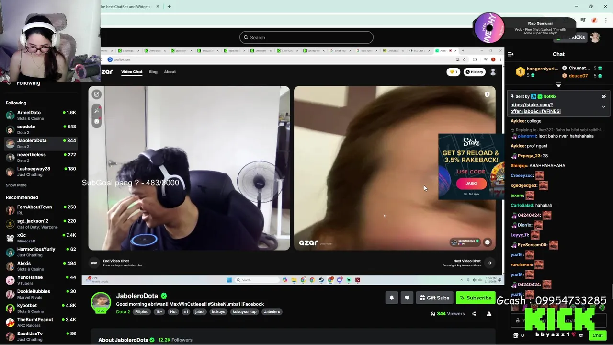The height and width of the screenshot is (345, 613).
Task: Click the JABO Stake promo button
Action: click(471, 184)
